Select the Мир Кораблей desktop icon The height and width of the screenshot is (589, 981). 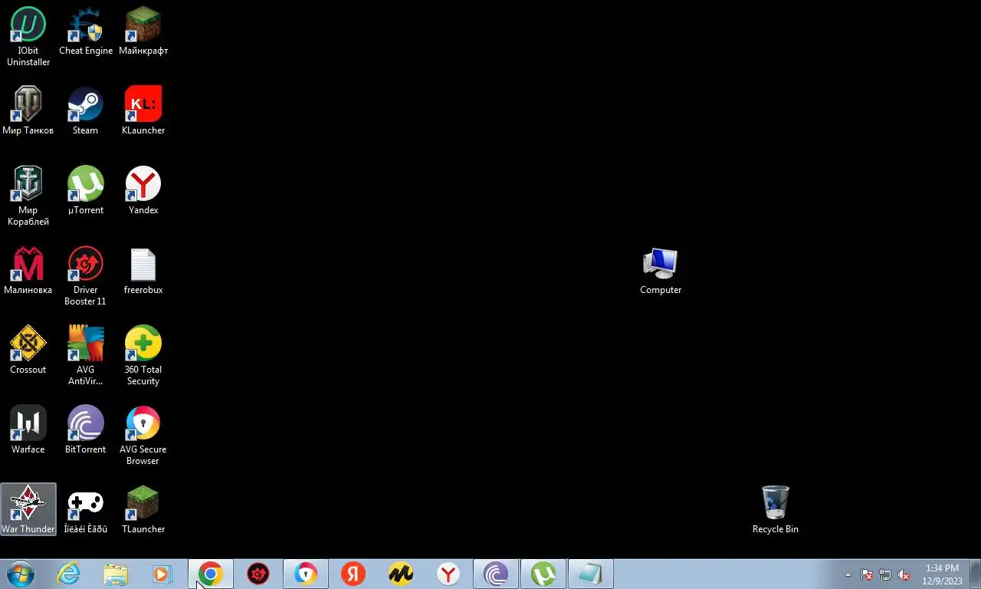click(x=28, y=196)
